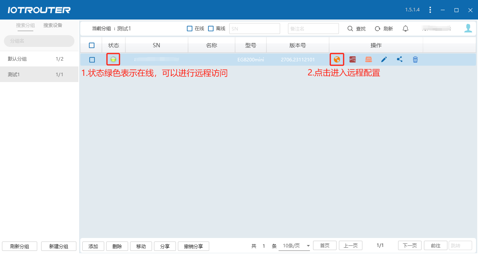
Task: Open notifications via the bell icon
Action: pyautogui.click(x=405, y=28)
